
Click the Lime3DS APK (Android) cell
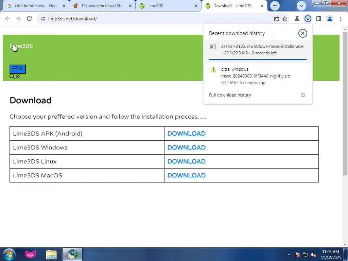tap(87, 134)
